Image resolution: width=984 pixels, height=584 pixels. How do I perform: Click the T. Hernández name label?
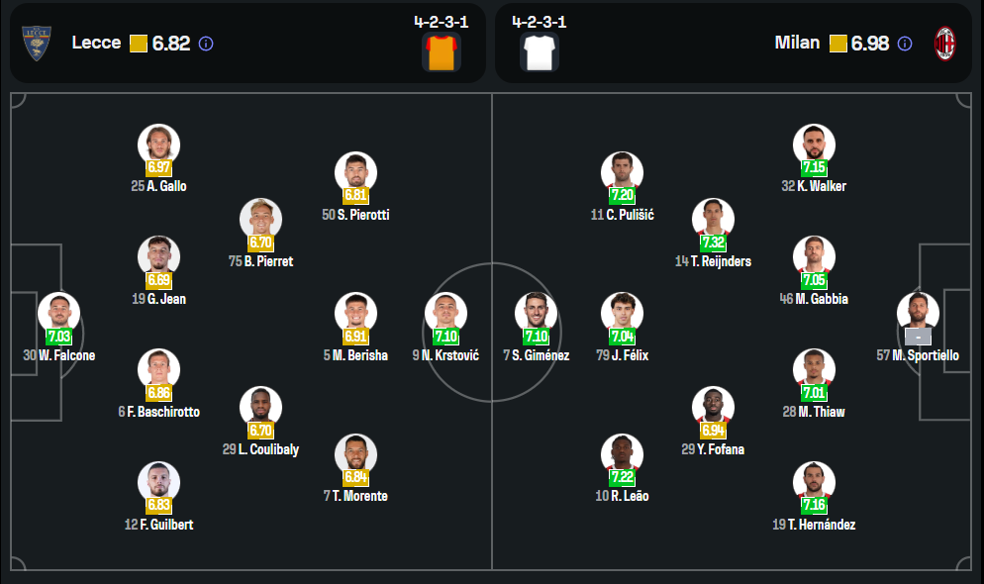point(814,525)
